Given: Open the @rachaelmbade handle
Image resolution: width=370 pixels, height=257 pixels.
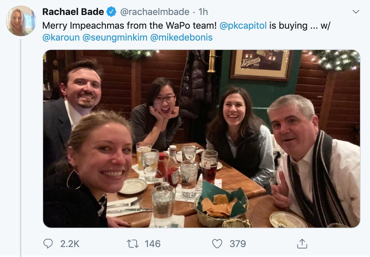Looking at the screenshot, I should 155,12.
